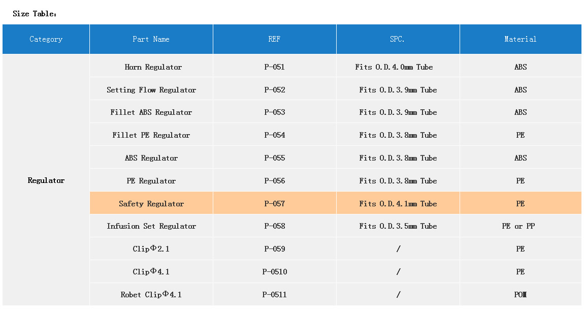Select REF code P-057
The width and height of the screenshot is (584, 310).
(274, 204)
